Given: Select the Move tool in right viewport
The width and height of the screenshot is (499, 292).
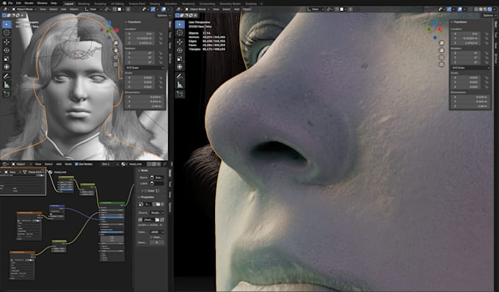Looking at the screenshot, I should [x=180, y=42].
